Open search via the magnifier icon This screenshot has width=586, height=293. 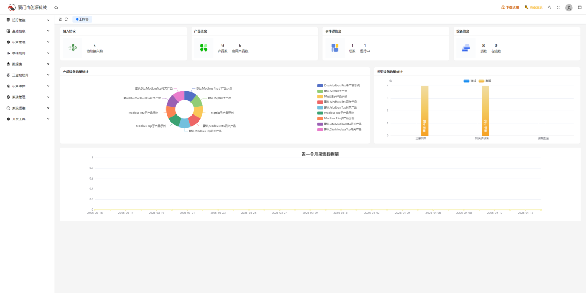click(550, 8)
